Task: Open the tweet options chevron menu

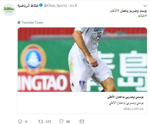Action: pos(145,6)
